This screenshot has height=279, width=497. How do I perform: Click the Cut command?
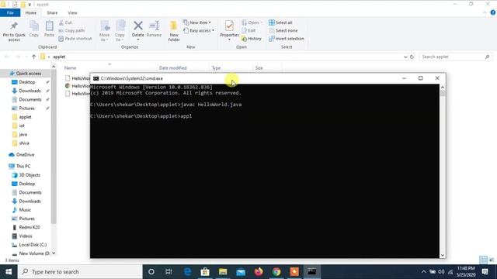[x=65, y=22]
